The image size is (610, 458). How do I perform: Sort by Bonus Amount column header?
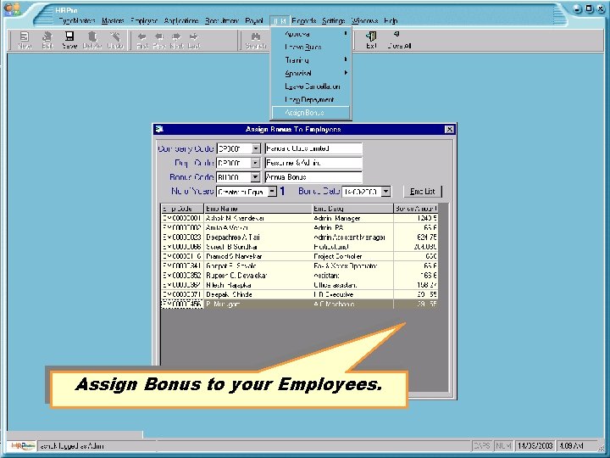(416, 209)
